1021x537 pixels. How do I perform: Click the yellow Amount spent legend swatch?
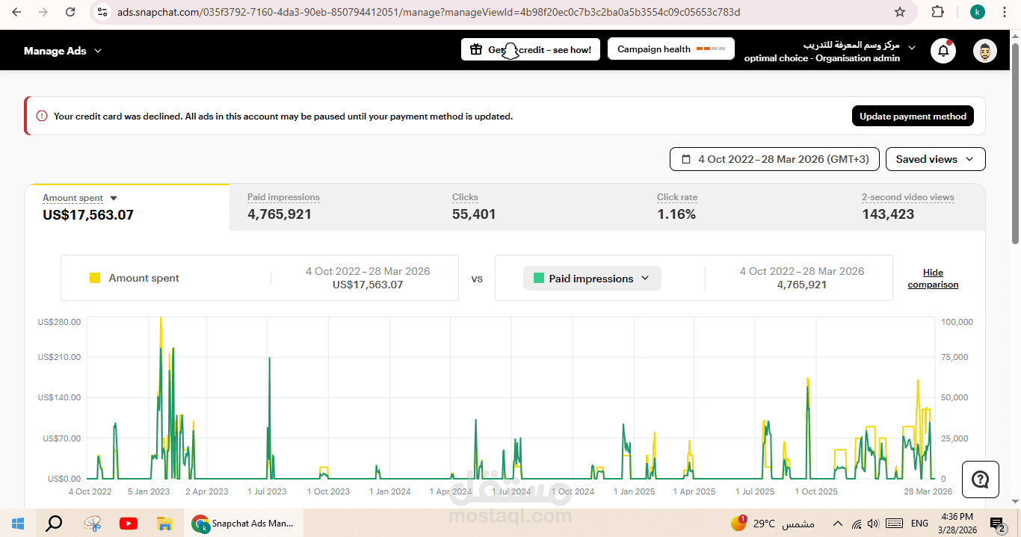pyautogui.click(x=95, y=278)
